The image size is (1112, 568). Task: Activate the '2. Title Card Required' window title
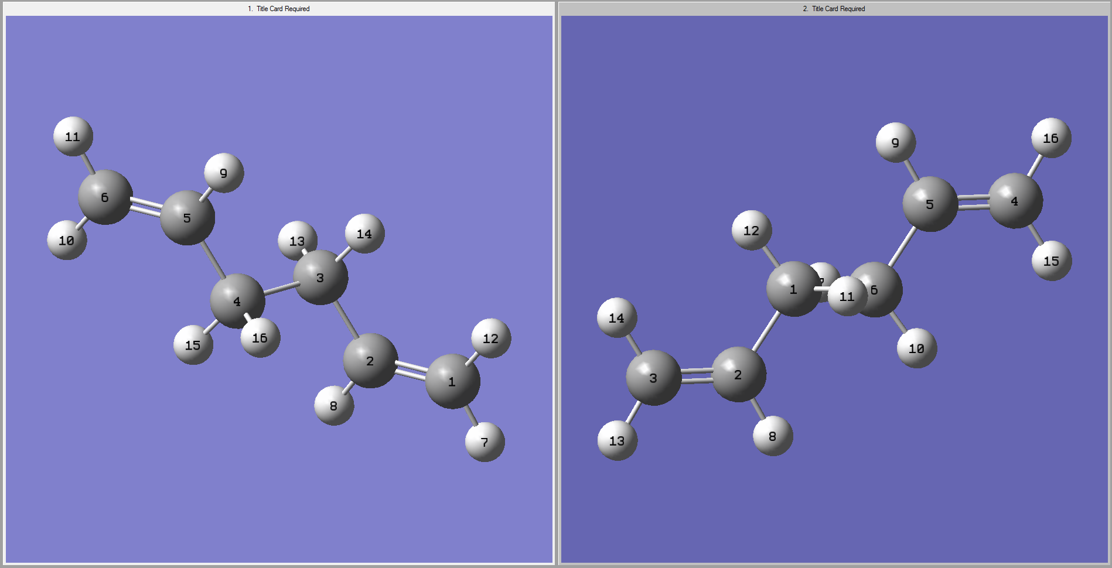point(834,9)
